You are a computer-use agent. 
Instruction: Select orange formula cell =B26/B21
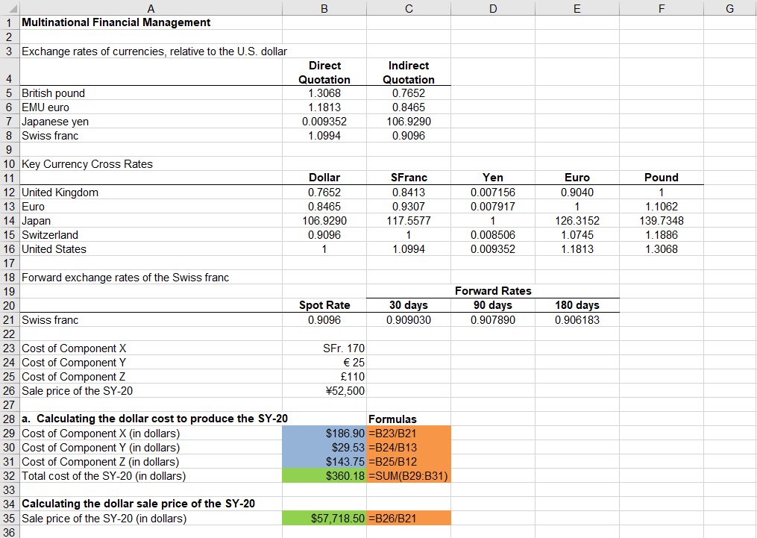pos(409,518)
